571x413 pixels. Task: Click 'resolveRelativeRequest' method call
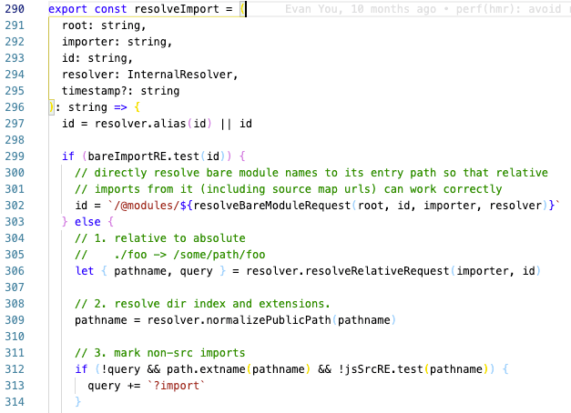pos(377,271)
